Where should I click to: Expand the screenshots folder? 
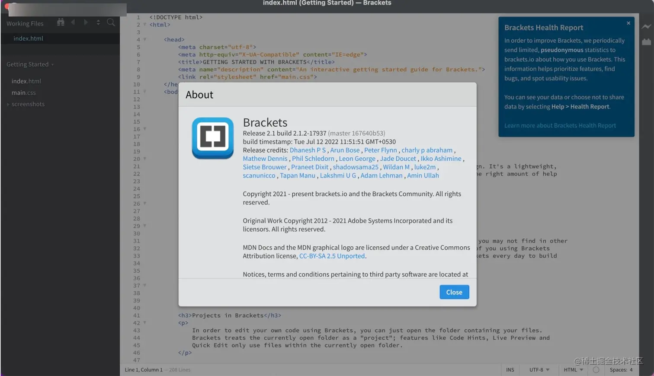click(8, 104)
